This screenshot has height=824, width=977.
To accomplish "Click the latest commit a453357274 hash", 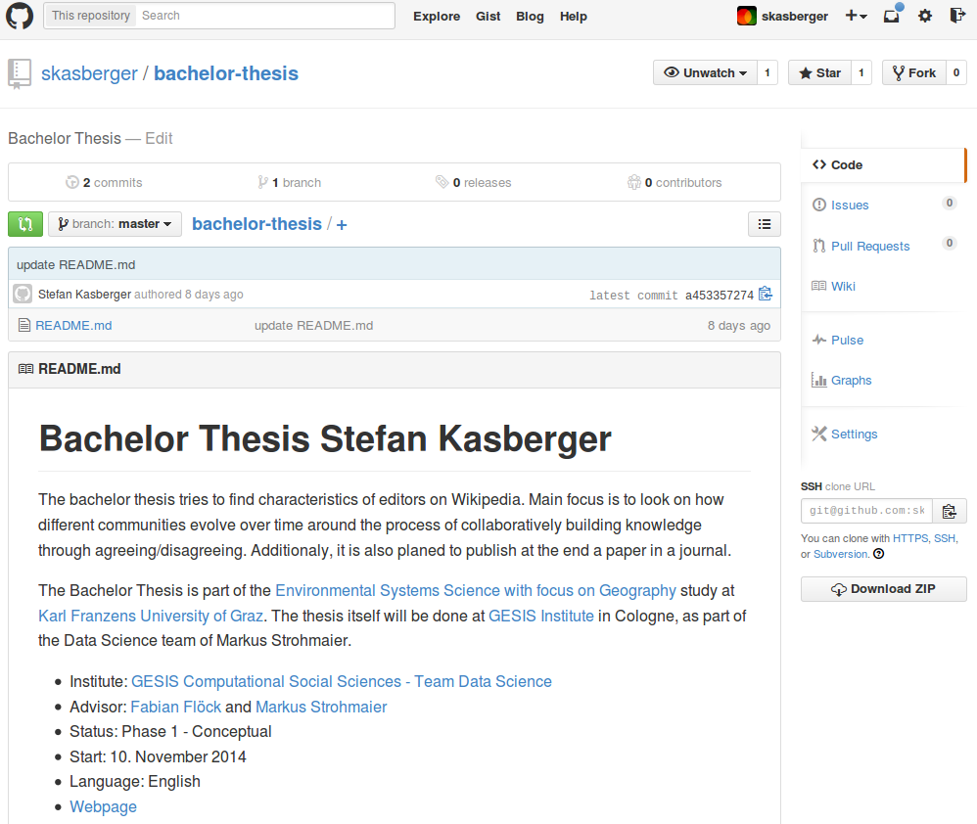I will (720, 296).
